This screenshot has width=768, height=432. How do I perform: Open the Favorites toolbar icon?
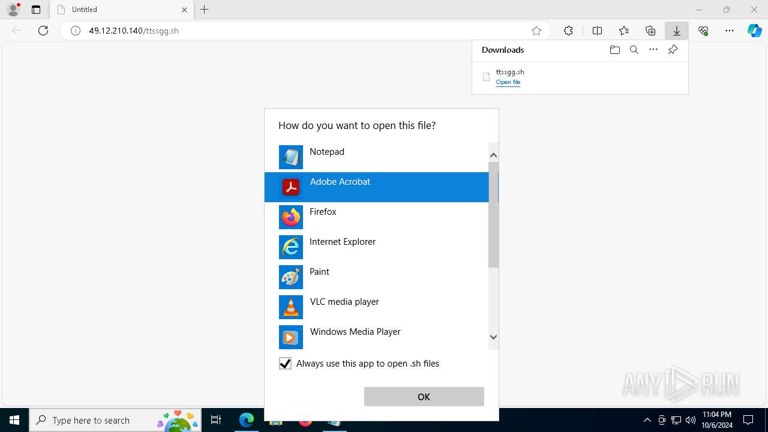[x=624, y=31]
